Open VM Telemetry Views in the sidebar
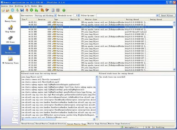 click(10, 60)
